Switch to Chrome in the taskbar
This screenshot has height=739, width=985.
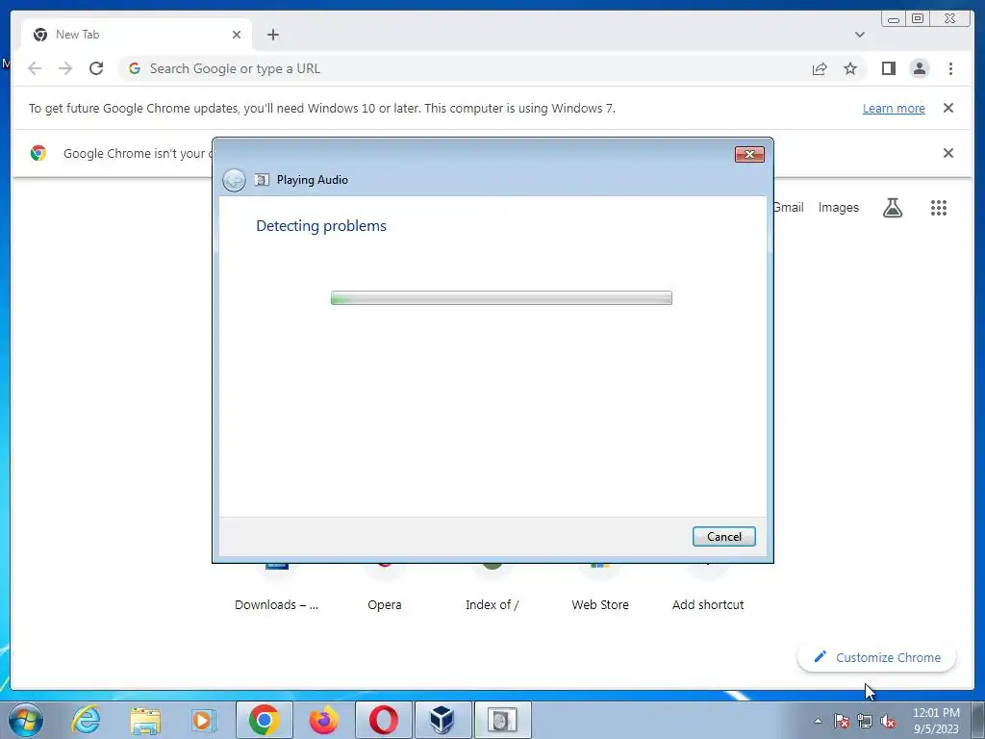click(264, 720)
